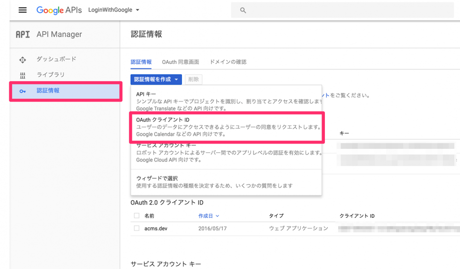Expand the 認証情報を作成 dropdown button
The height and width of the screenshot is (269, 460).
(156, 79)
